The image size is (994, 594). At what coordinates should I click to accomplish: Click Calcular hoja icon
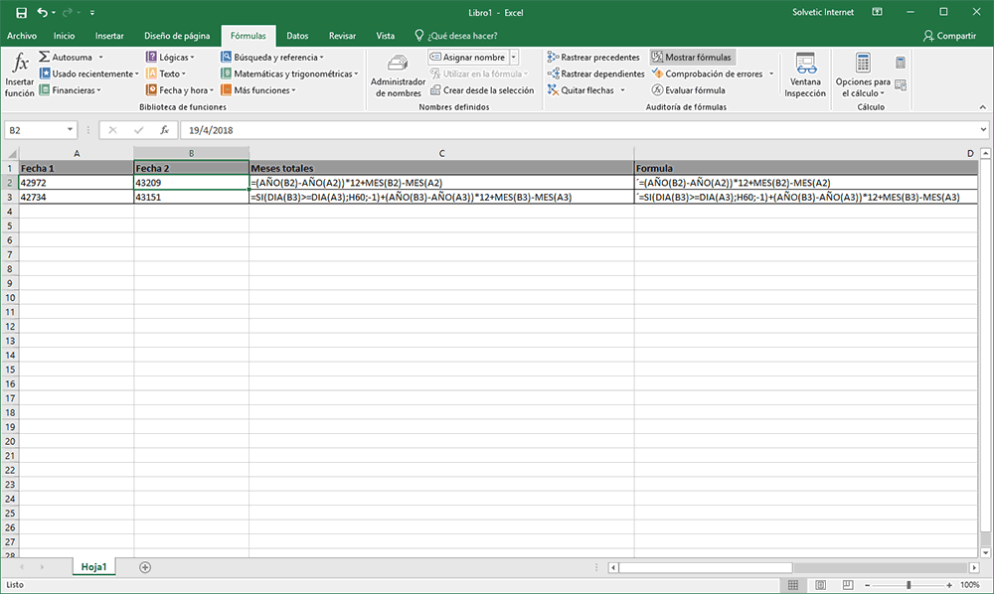(x=901, y=84)
